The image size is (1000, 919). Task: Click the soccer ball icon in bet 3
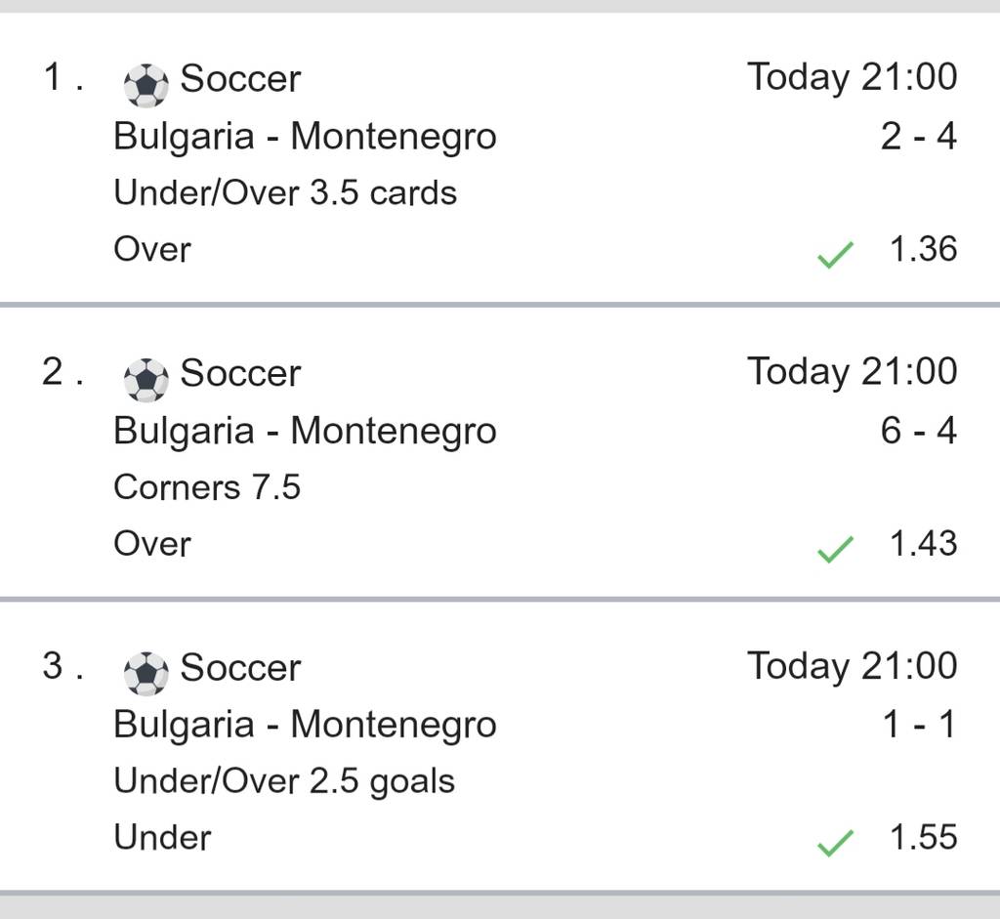tap(146, 674)
